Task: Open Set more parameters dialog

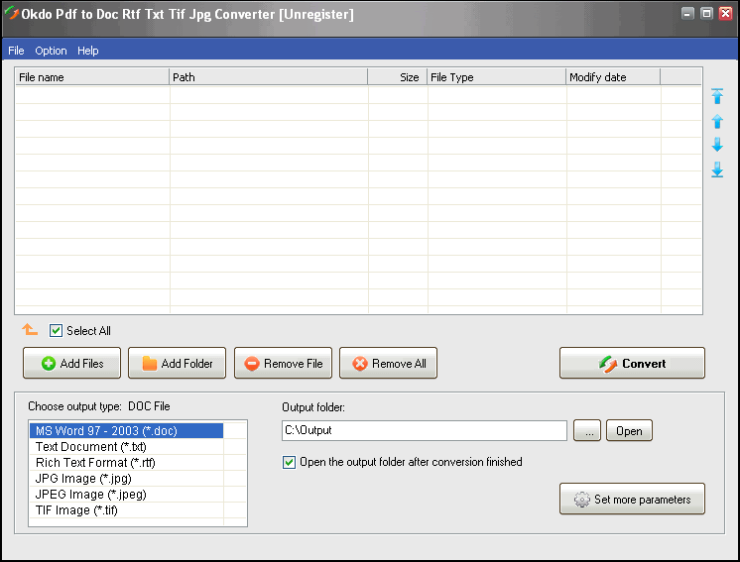Action: coord(632,500)
